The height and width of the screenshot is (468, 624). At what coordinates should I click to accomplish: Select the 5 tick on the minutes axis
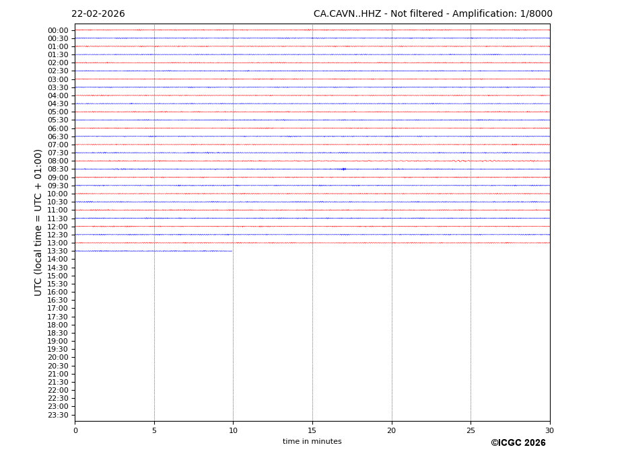154,430
